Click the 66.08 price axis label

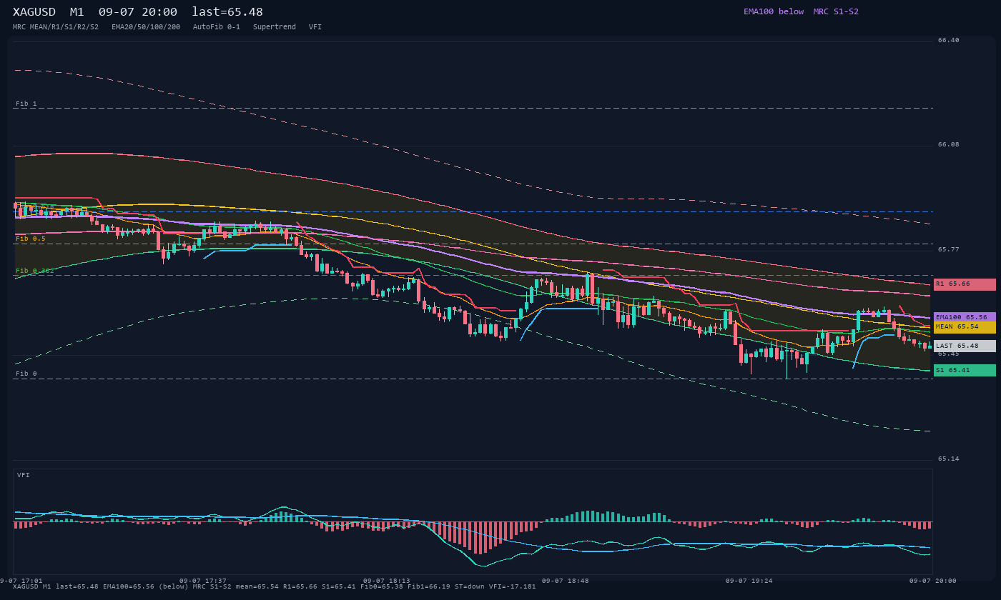[949, 144]
